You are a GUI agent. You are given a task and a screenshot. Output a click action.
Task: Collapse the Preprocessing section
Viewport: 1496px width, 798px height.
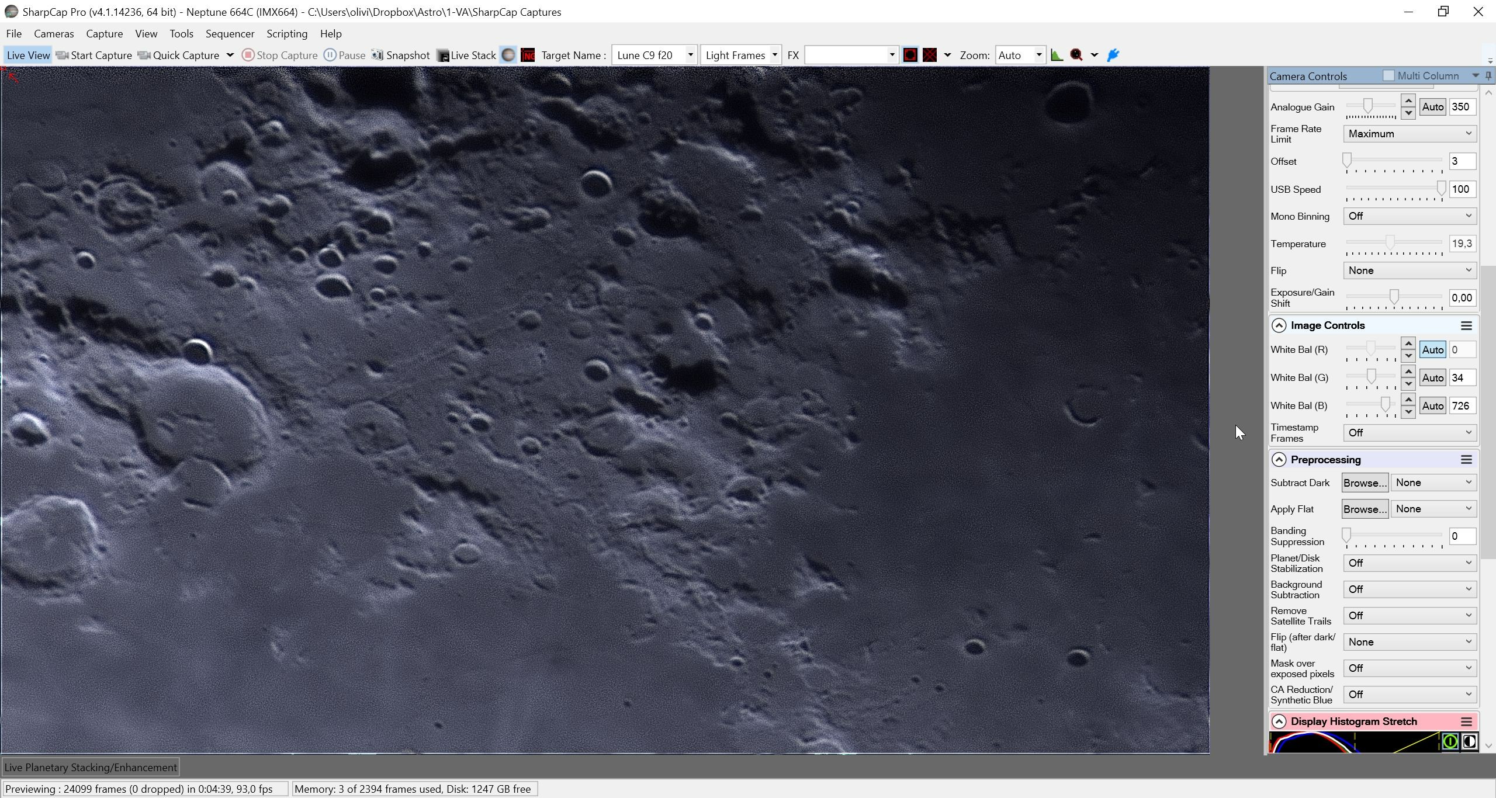pyautogui.click(x=1279, y=460)
